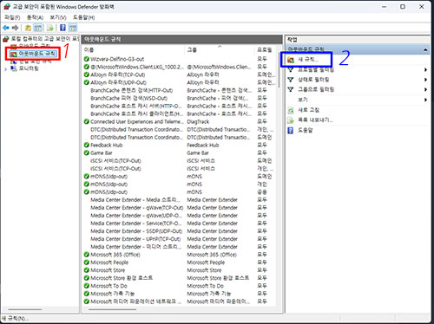This screenshot has width=434, height=324.
Task: Select the 인바운드 규칙 tree item
Action: click(x=31, y=46)
